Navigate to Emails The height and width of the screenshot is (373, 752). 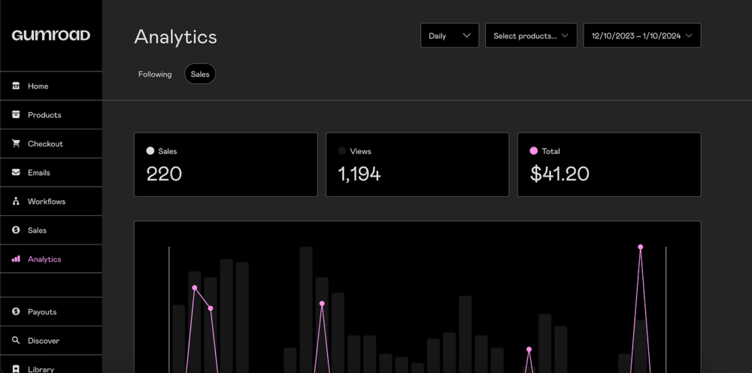(51, 172)
